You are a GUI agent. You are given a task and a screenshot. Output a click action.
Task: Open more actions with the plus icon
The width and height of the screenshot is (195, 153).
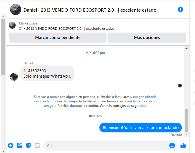(11, 145)
